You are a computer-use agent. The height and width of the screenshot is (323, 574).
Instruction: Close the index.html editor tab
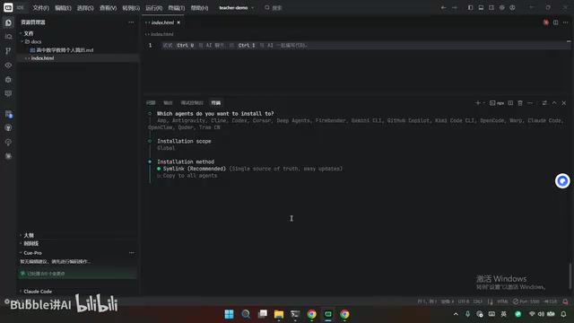pyautogui.click(x=178, y=22)
